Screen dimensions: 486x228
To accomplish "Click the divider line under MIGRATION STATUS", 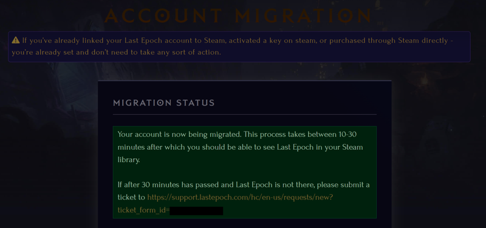I will coord(245,114).
